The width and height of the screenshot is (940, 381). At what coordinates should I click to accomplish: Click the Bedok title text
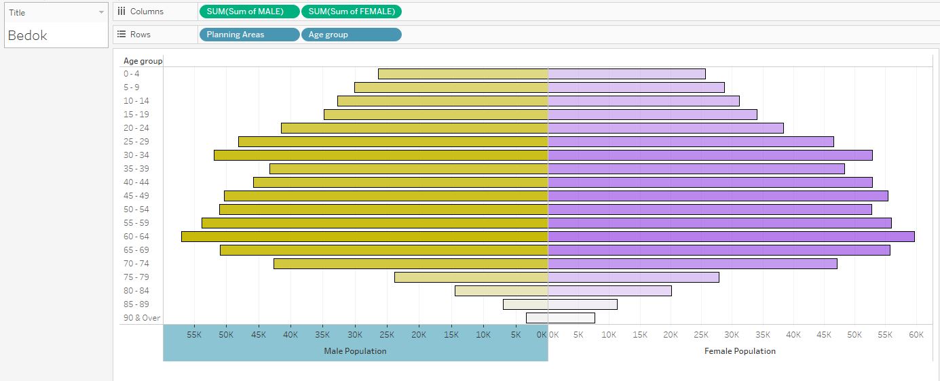point(28,36)
